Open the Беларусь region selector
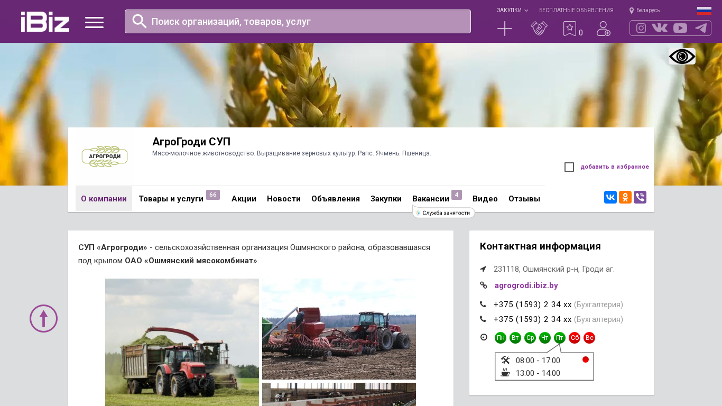Screen dimensions: 722x406 coord(648,10)
